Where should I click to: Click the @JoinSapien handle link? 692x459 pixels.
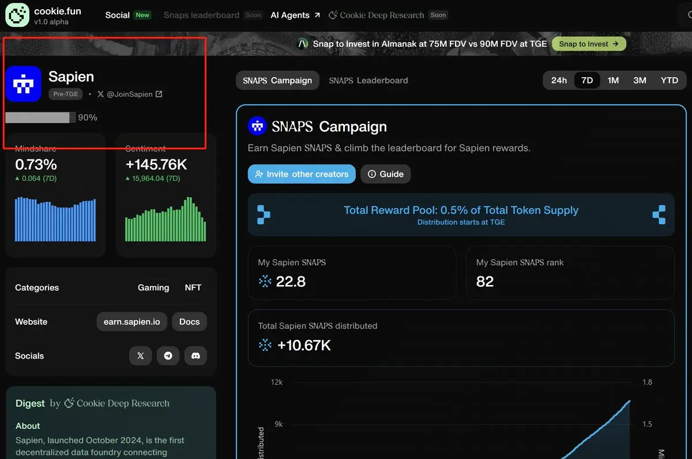pyautogui.click(x=130, y=94)
